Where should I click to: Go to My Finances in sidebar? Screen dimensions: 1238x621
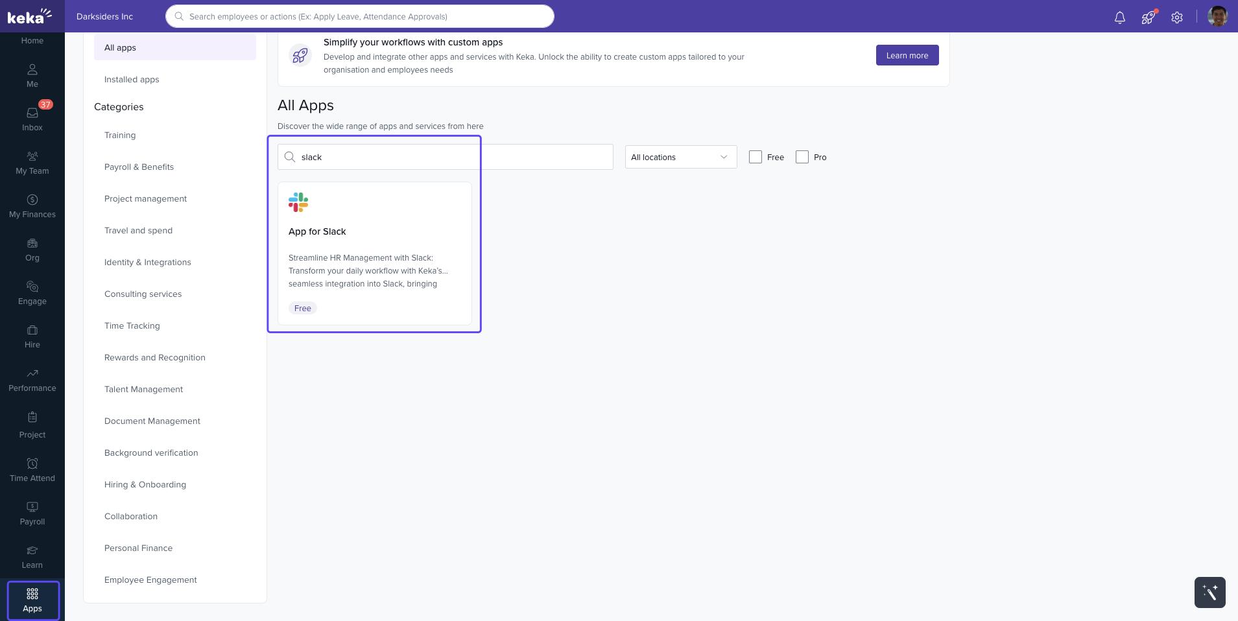32,205
